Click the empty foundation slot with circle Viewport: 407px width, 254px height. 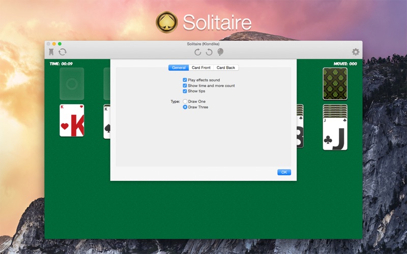click(x=72, y=84)
